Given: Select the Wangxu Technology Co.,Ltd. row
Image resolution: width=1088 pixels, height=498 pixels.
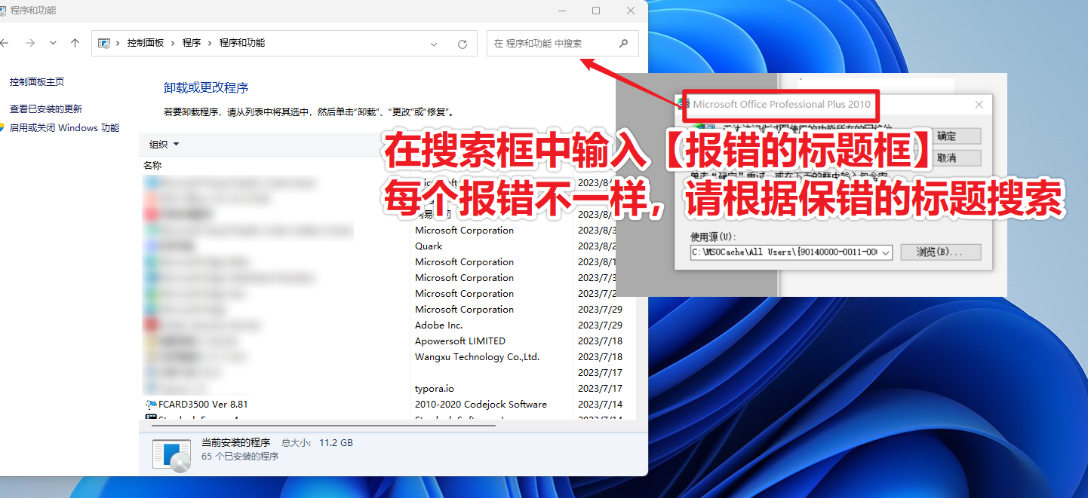Looking at the screenshot, I should click(x=478, y=357).
